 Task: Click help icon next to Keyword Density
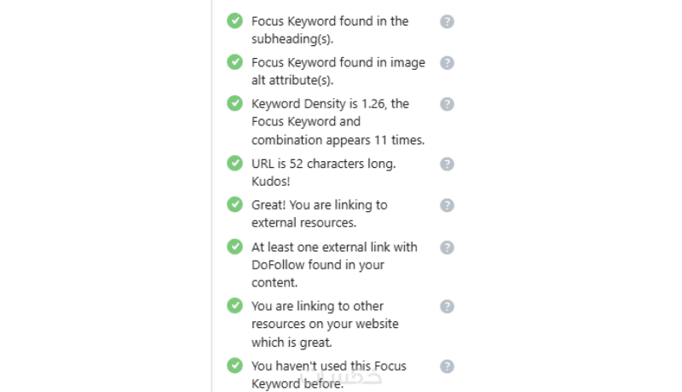[447, 104]
